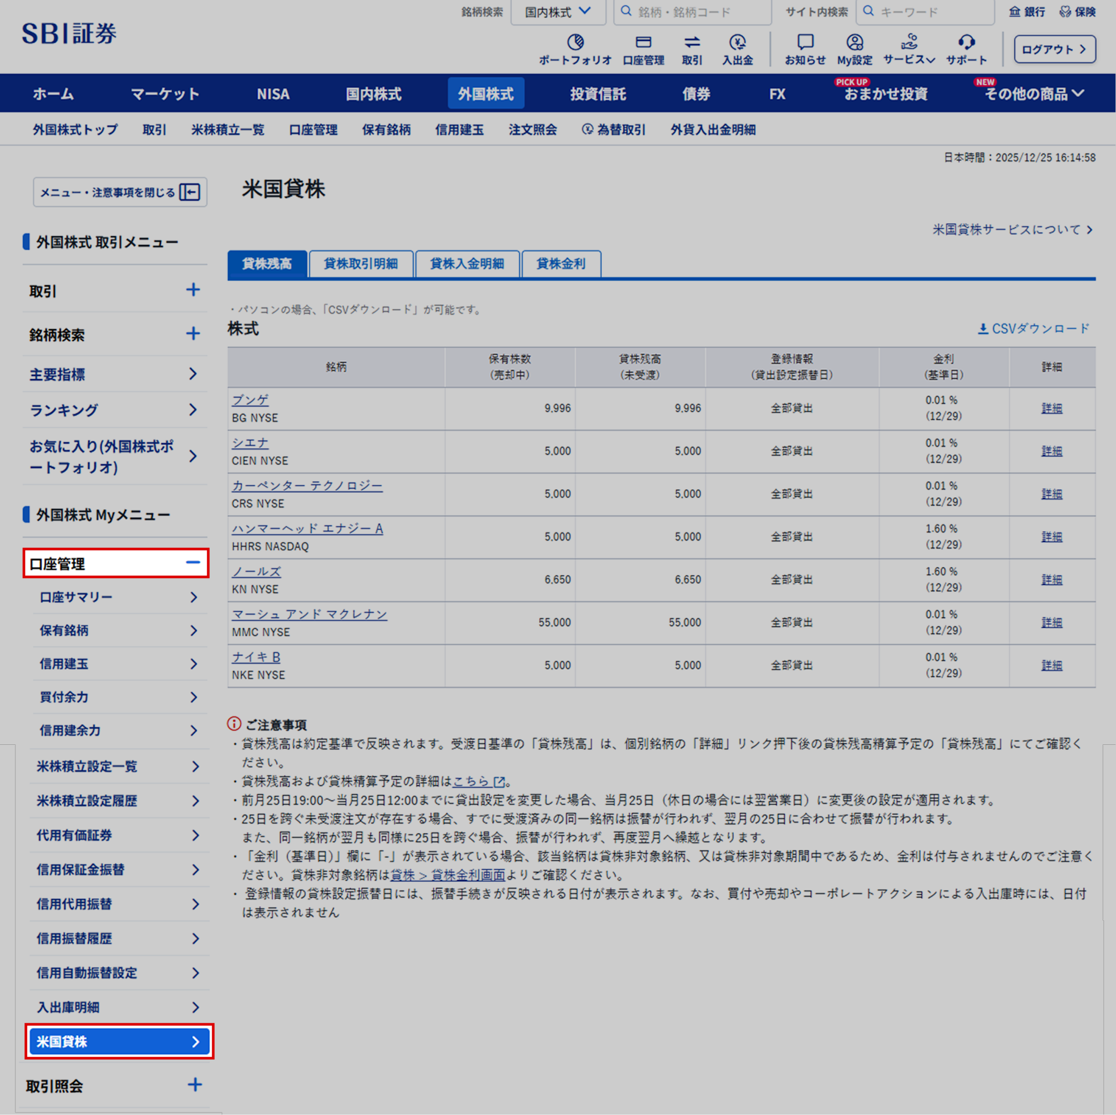Collapse the menu with メニュー・注意事項を閉じる
1116x1115 pixels.
120,192
